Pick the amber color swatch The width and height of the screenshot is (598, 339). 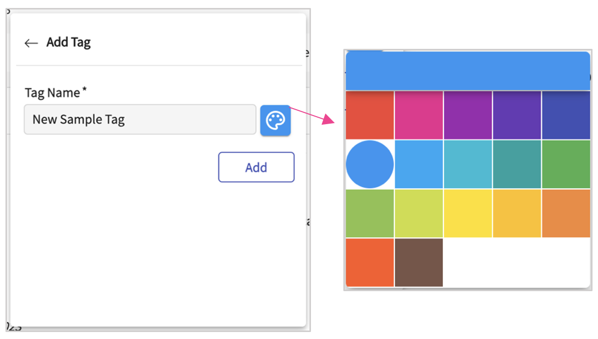(x=516, y=213)
